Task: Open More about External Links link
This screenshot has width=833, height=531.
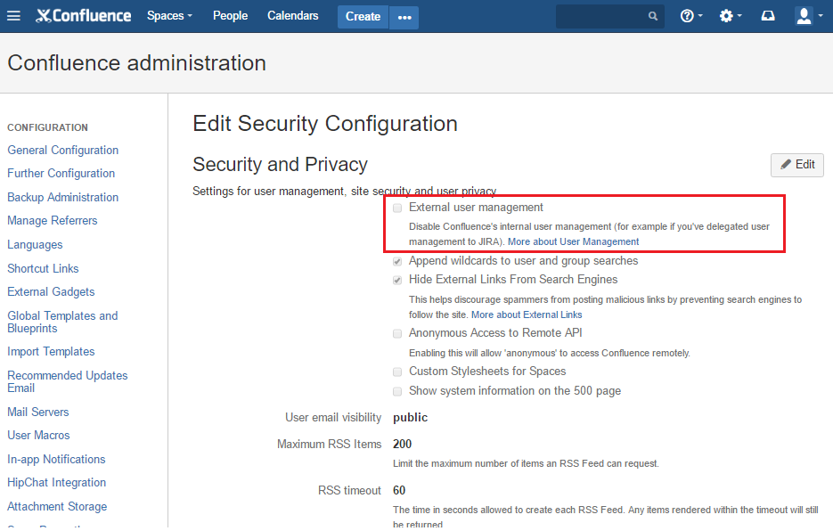Action: pyautogui.click(x=527, y=315)
